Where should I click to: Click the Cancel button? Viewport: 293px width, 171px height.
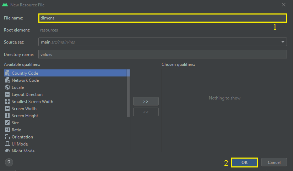coord(274,163)
